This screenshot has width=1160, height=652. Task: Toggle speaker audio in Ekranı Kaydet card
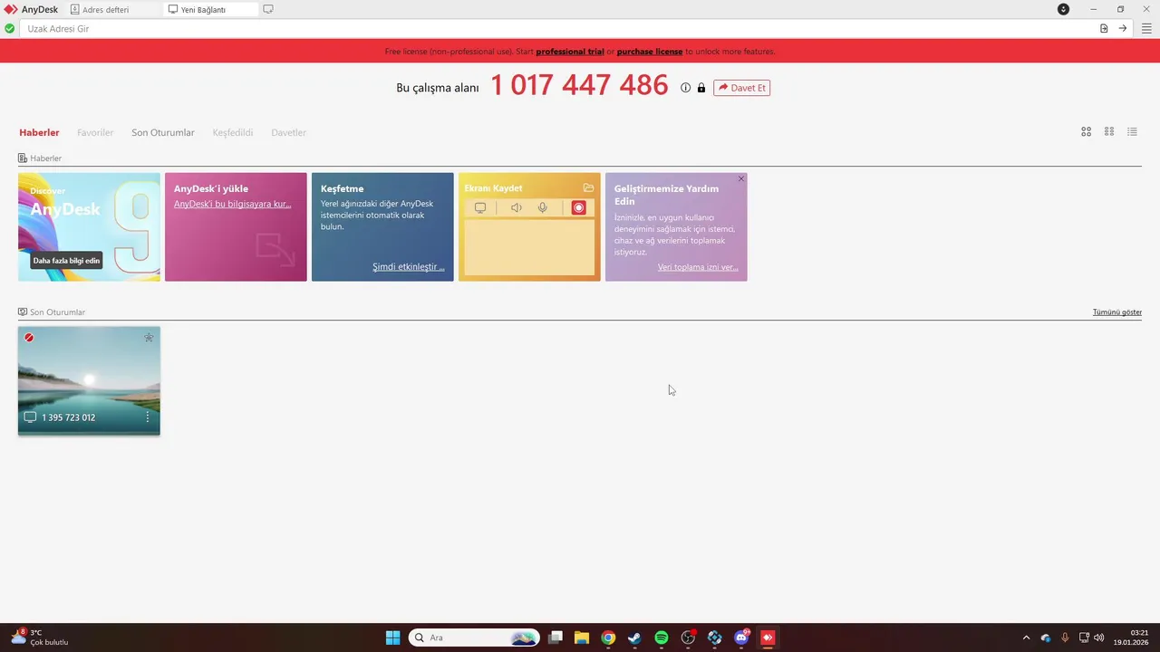(516, 207)
